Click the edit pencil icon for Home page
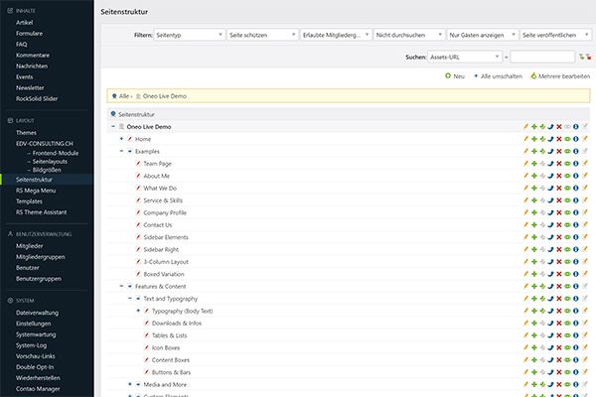The image size is (596, 397). click(x=525, y=139)
